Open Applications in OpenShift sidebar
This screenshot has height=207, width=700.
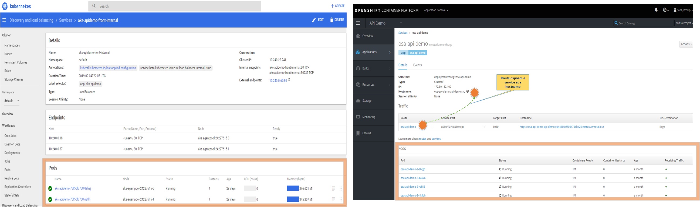(373, 52)
